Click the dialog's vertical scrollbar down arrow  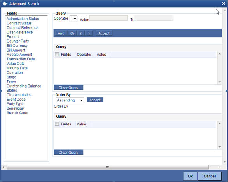(225, 162)
